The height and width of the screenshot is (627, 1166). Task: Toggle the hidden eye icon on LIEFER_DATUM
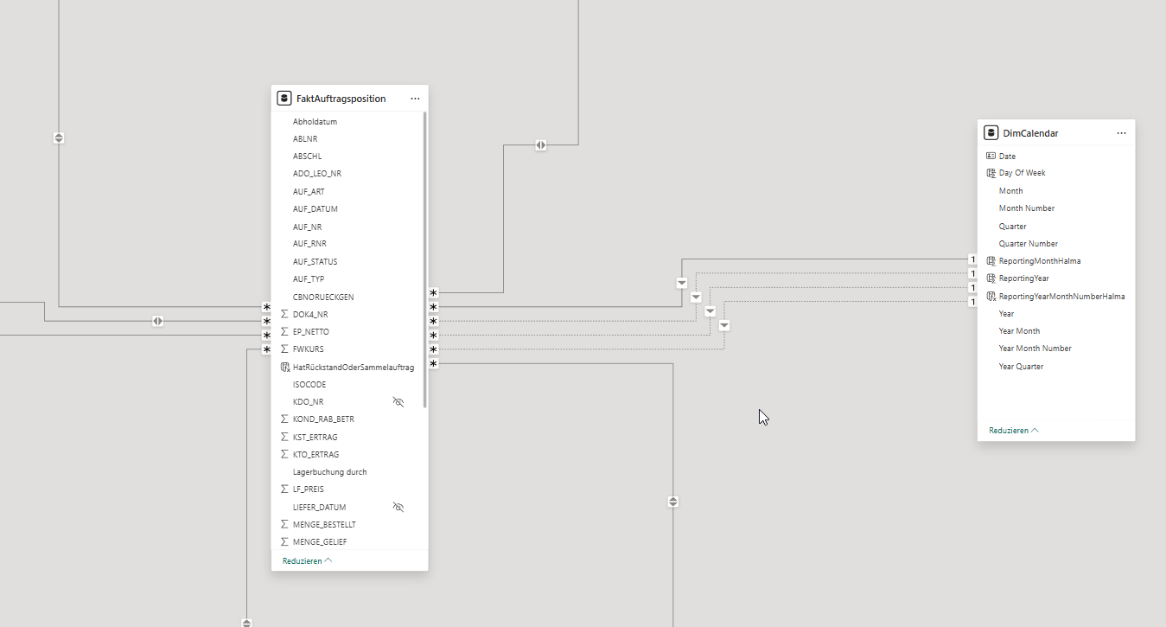[398, 507]
